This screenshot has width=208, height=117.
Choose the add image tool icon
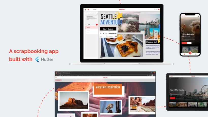156,32
